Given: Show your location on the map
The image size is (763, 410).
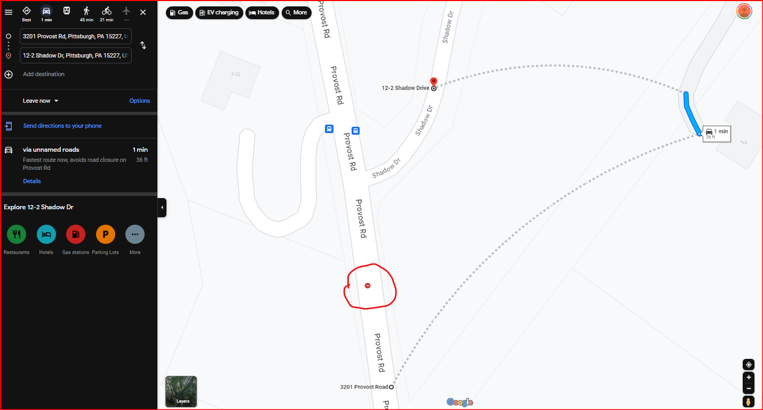Looking at the screenshot, I should (x=749, y=365).
